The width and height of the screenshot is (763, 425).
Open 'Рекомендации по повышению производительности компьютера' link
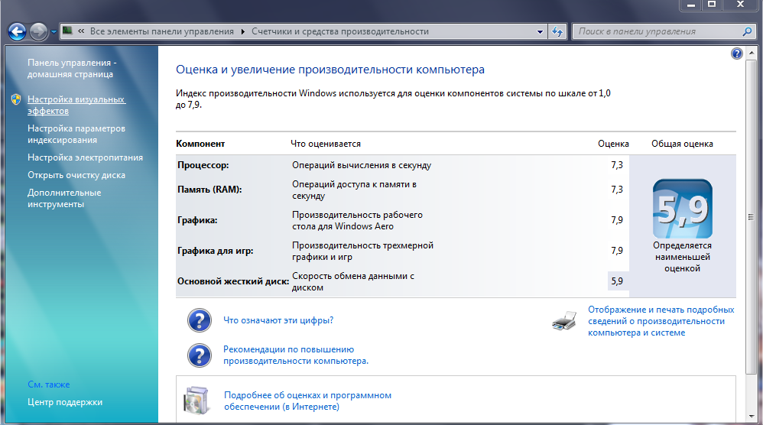tap(296, 355)
